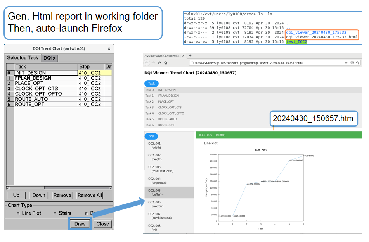Select the Stairs chart type
This screenshot has width=369, height=242.
click(x=62, y=213)
